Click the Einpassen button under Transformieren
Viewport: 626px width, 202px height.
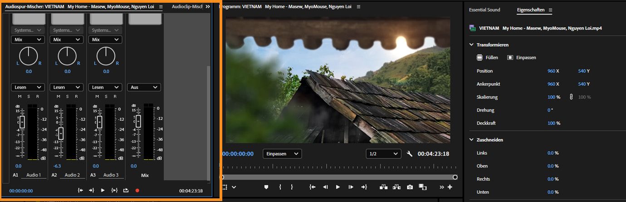[x=522, y=58]
